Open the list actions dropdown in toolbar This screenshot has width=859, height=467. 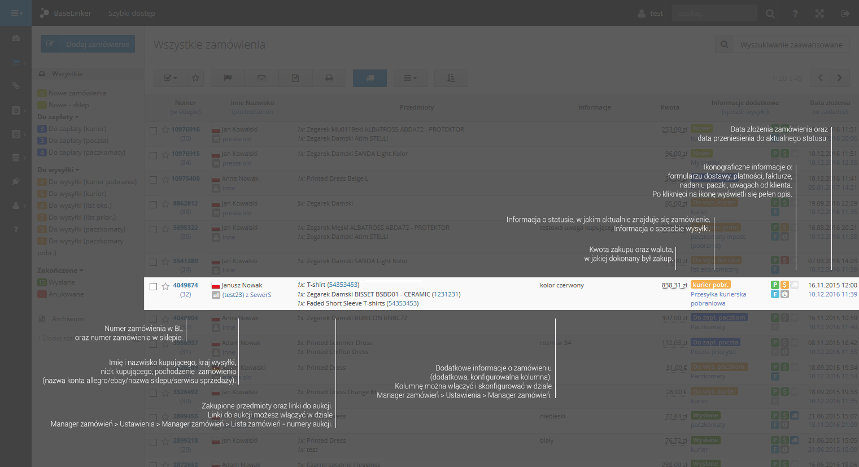tap(411, 78)
